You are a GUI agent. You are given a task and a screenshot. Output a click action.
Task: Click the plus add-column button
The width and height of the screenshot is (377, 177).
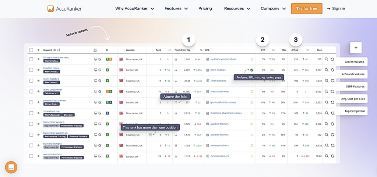[356, 48]
